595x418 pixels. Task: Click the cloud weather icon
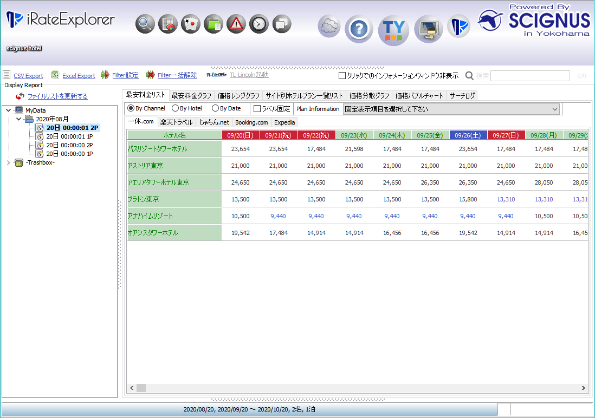329,26
